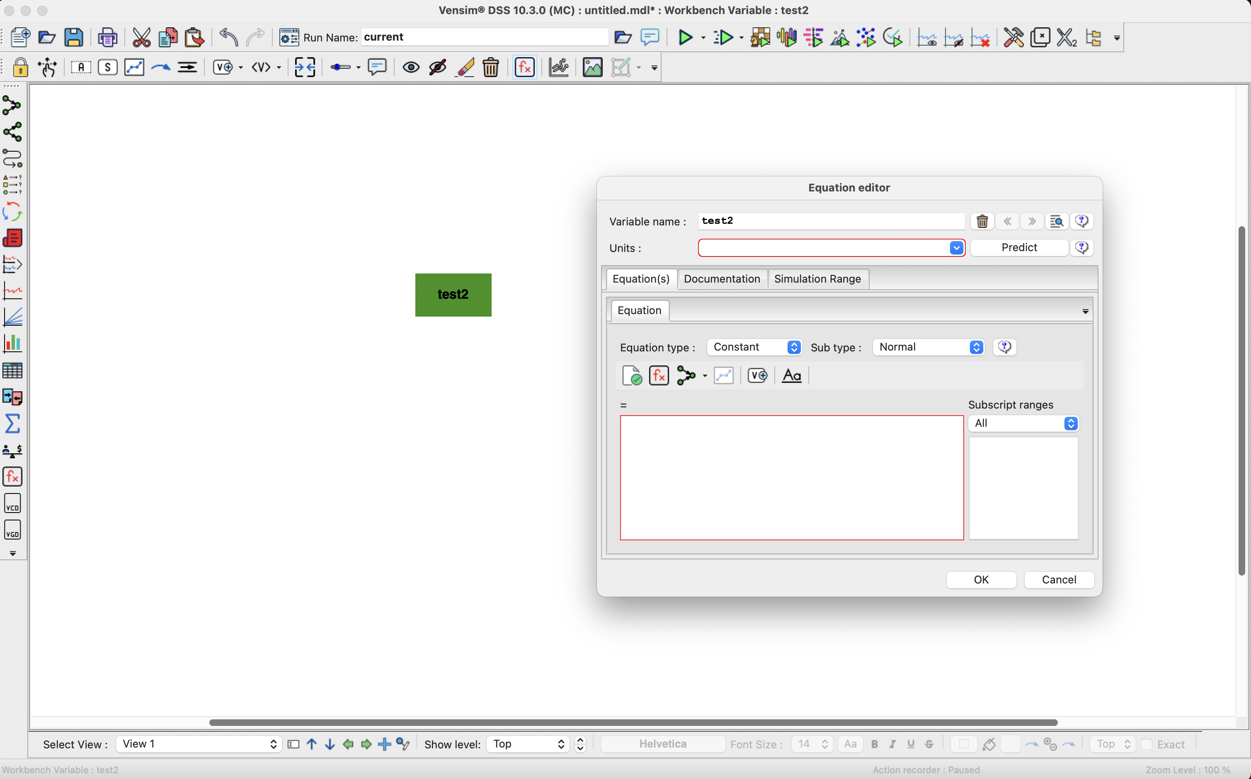Switch to the Equation(s) tab
The height and width of the screenshot is (779, 1251).
point(641,279)
